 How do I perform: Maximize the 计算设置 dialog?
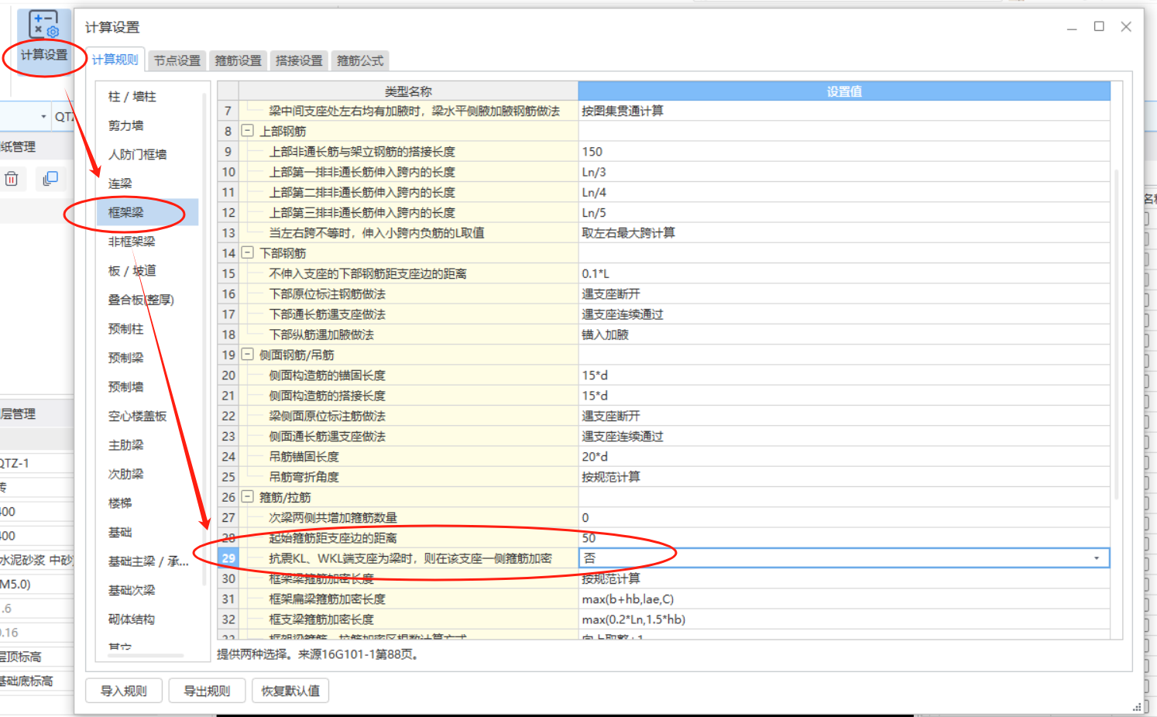[1098, 26]
